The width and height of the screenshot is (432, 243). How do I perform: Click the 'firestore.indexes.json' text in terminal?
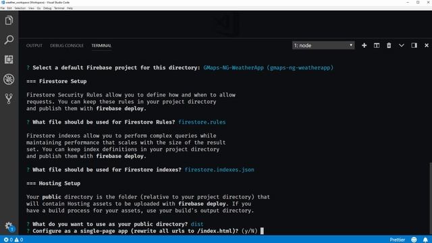tap(219, 169)
